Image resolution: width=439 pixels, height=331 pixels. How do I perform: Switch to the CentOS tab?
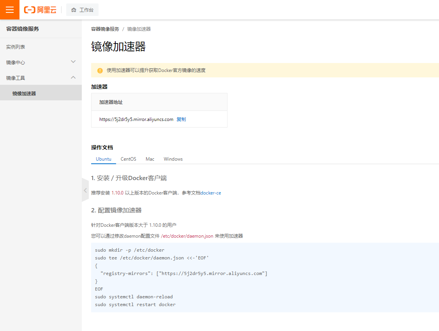[x=128, y=159]
